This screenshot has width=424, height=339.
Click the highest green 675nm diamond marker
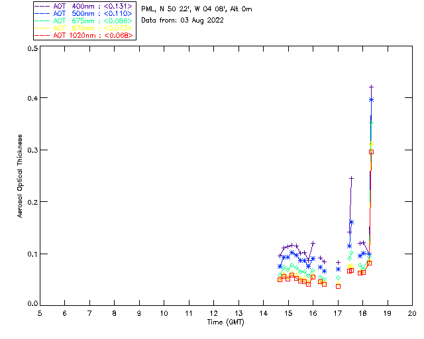click(x=371, y=123)
